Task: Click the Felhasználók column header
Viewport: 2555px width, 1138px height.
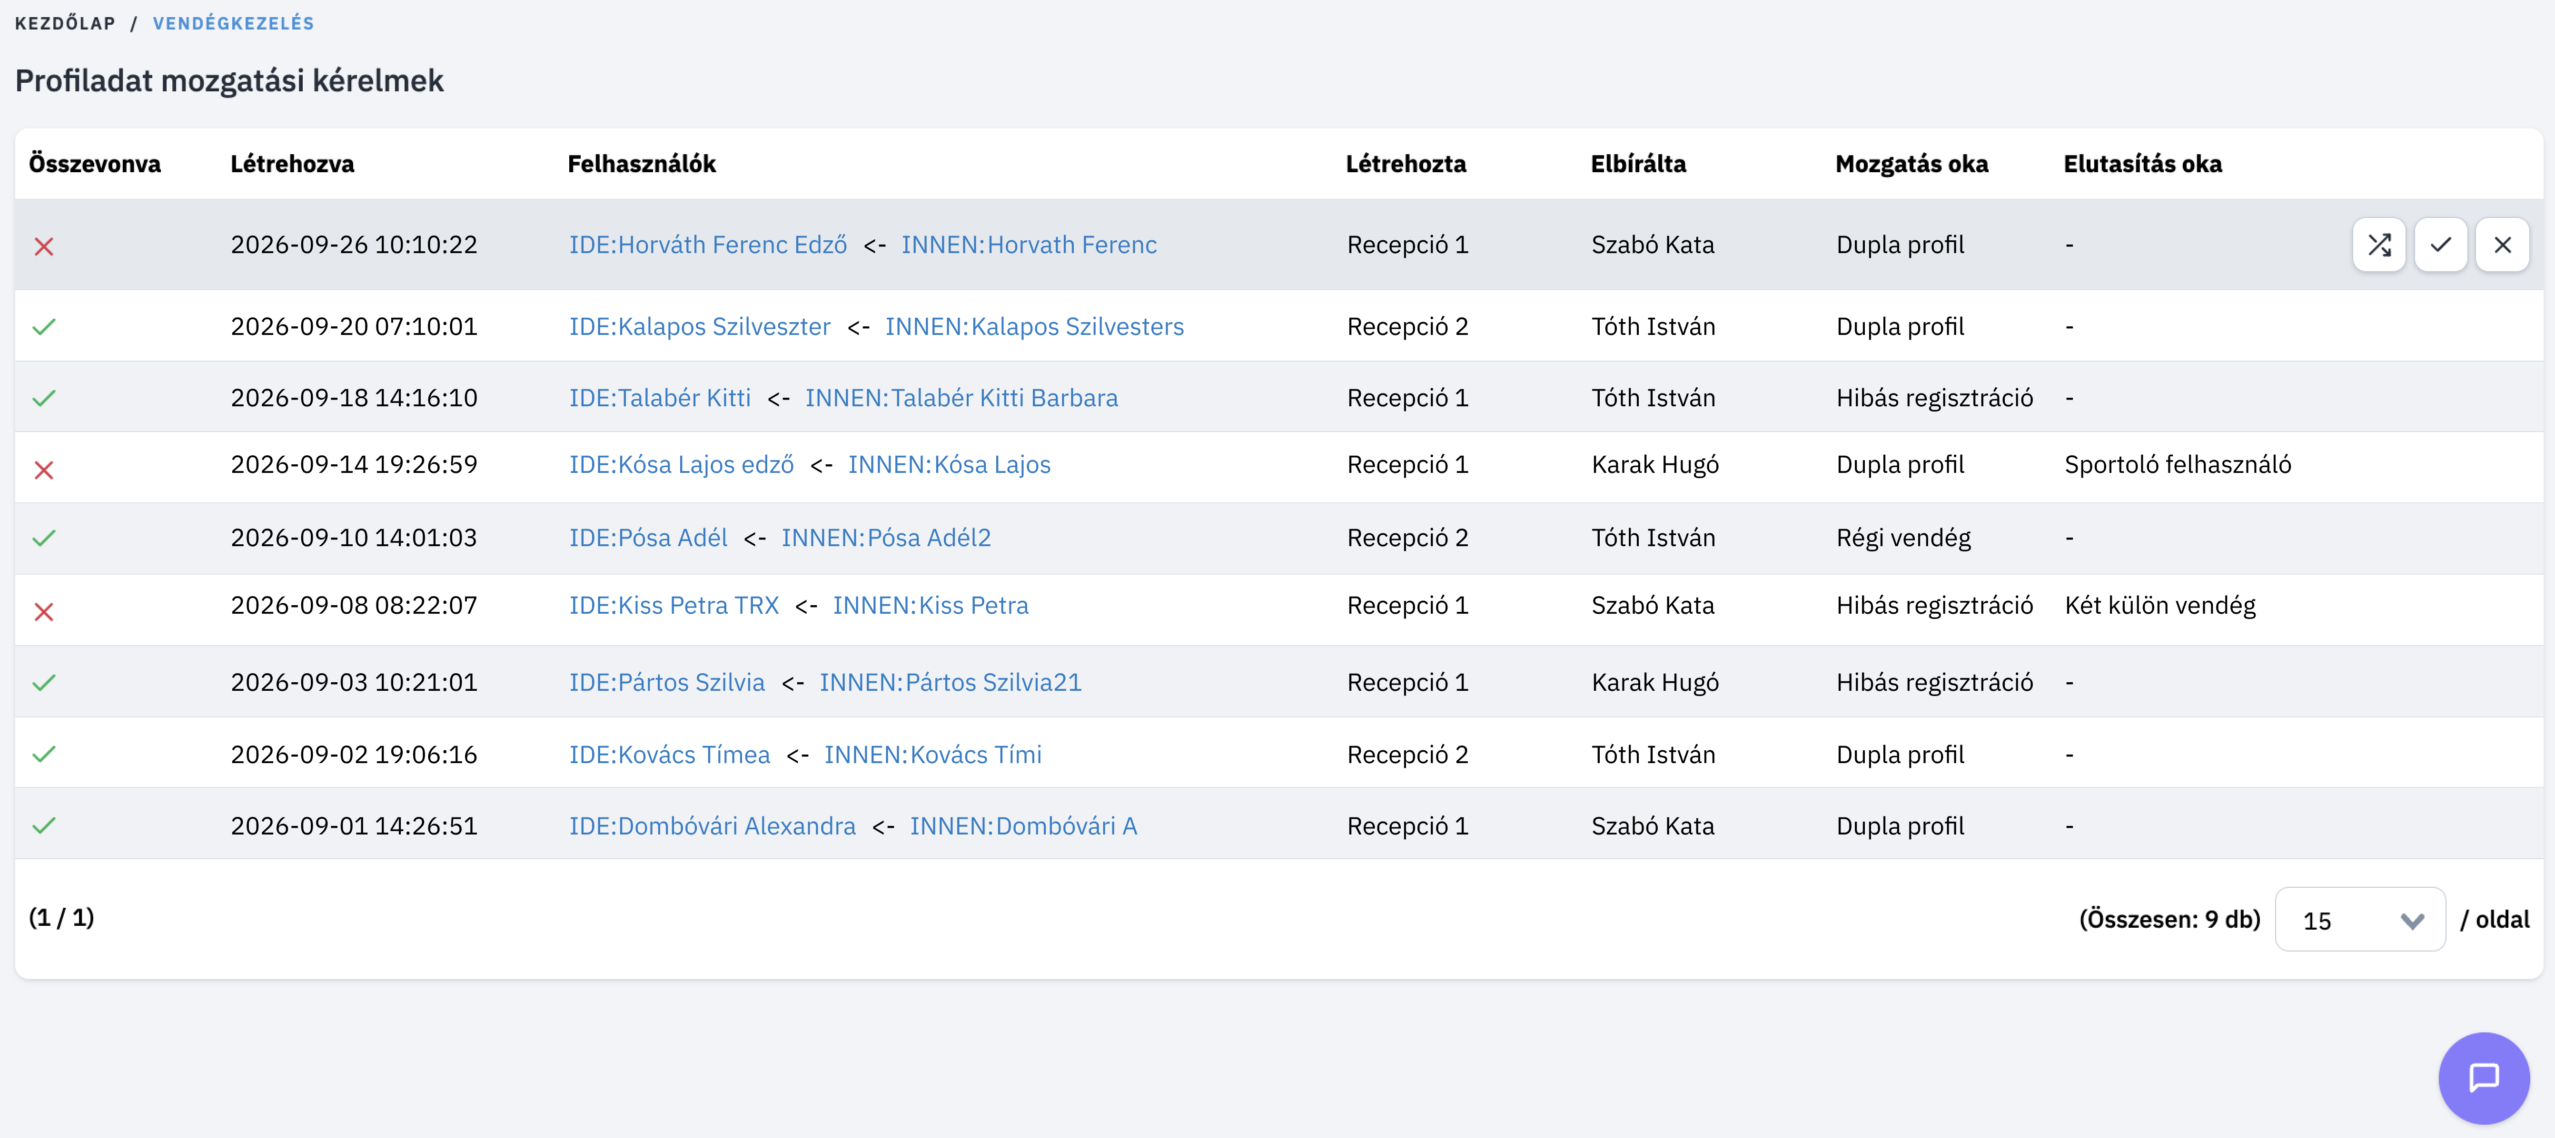Action: pos(642,164)
